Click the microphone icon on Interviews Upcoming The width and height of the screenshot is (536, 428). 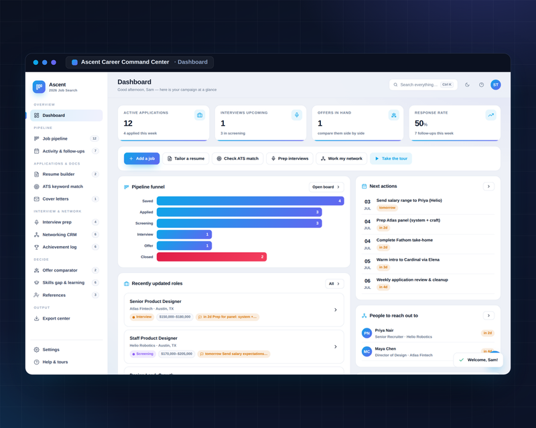tap(297, 115)
